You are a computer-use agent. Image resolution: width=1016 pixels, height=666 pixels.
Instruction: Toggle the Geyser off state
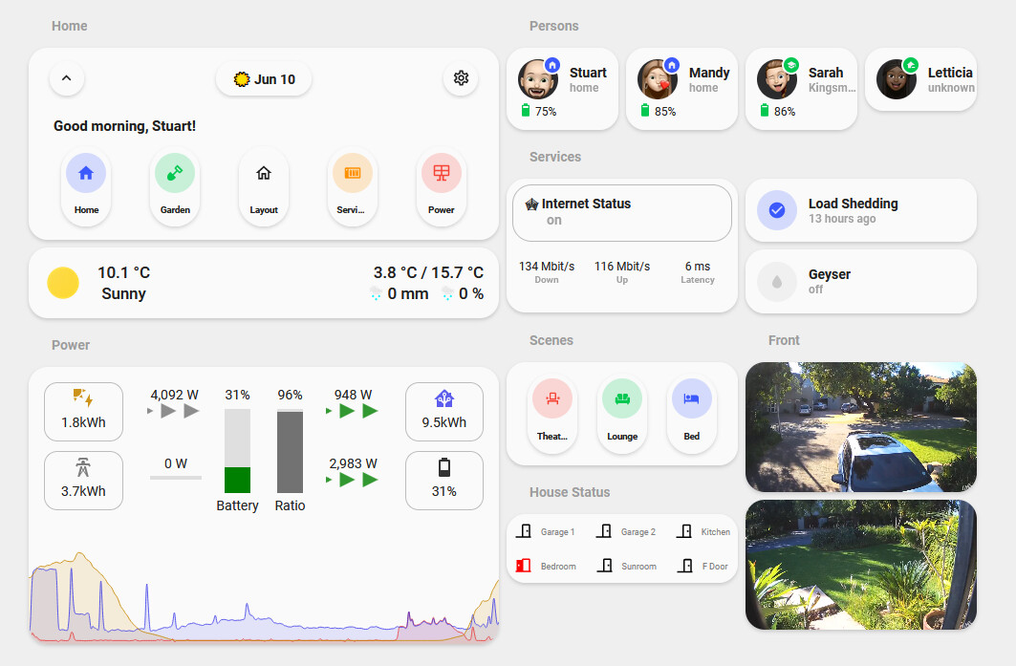[x=860, y=281]
